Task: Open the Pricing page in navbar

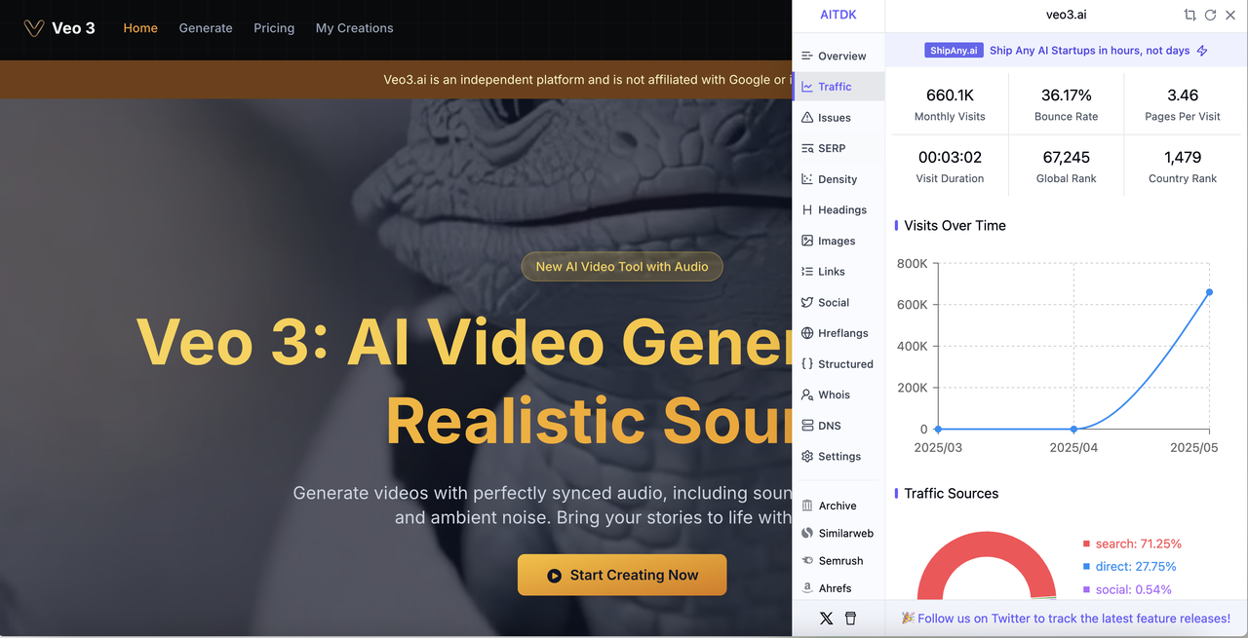Action: tap(274, 28)
